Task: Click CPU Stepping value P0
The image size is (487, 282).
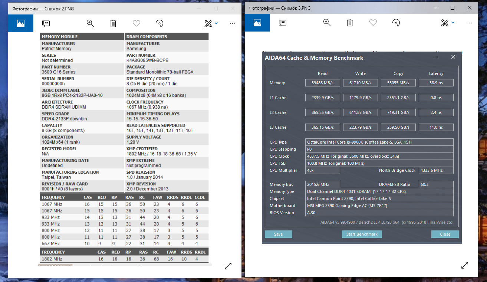Action: [379, 149]
